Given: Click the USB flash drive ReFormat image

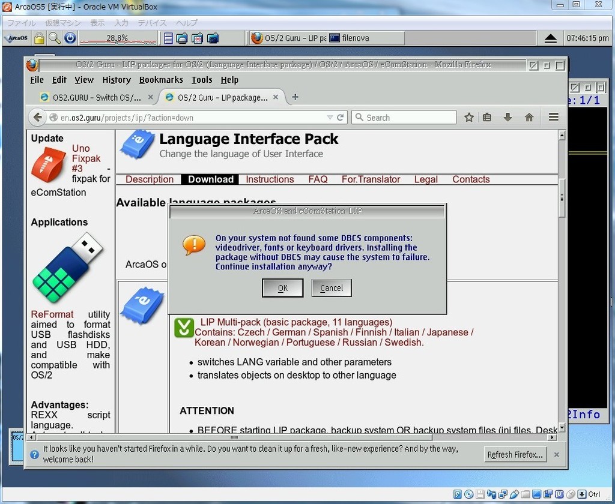Looking at the screenshot, I should tap(67, 268).
